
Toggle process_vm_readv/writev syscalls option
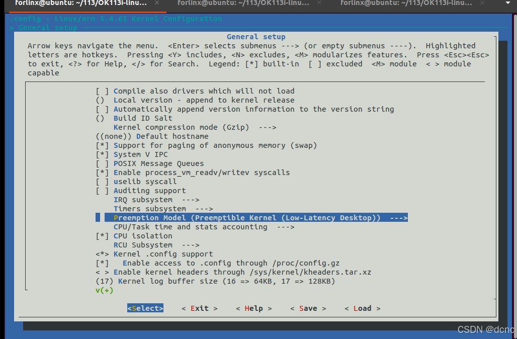(x=193, y=173)
